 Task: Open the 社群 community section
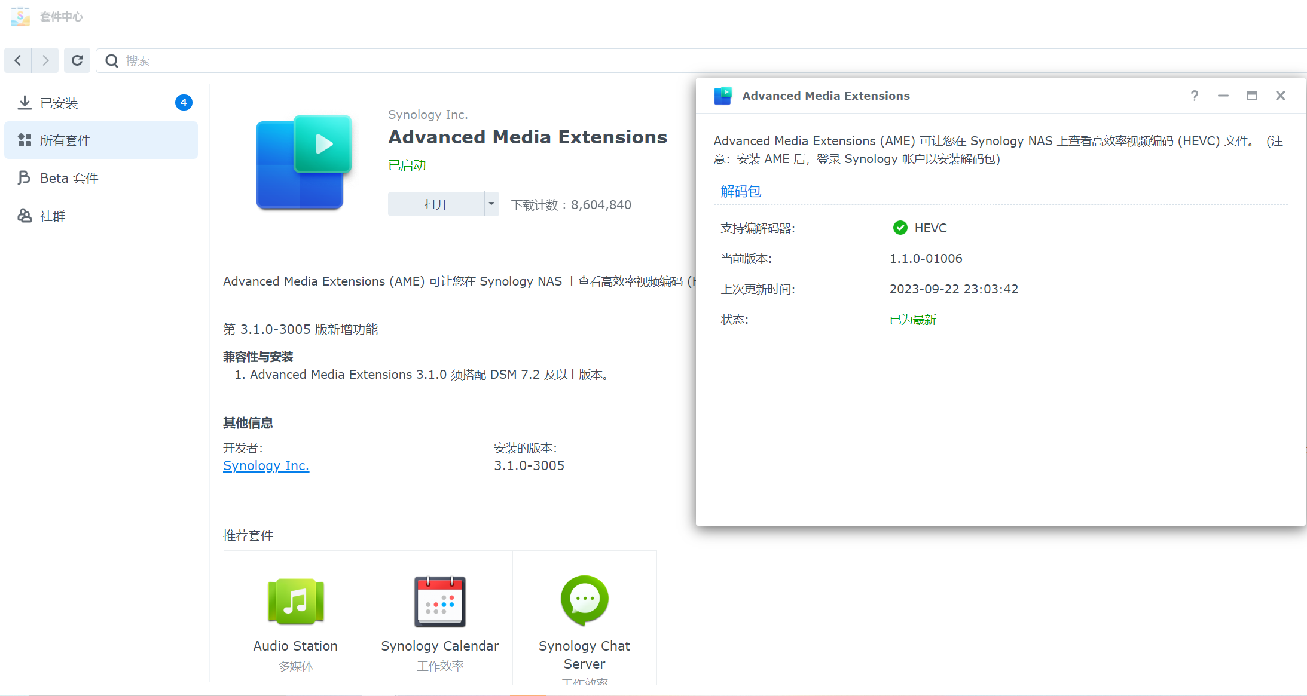coord(101,216)
